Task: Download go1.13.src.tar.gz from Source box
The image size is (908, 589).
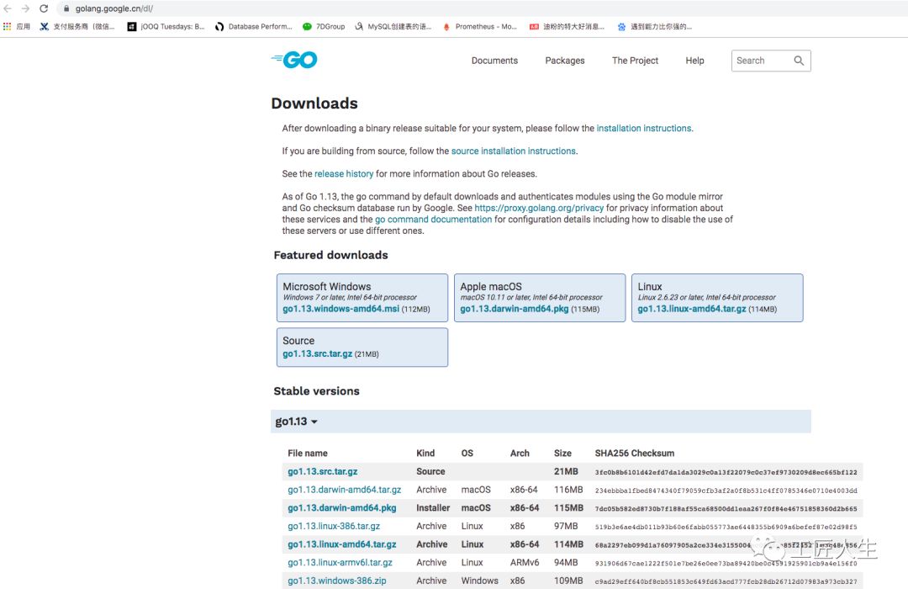Action: pyautogui.click(x=317, y=353)
